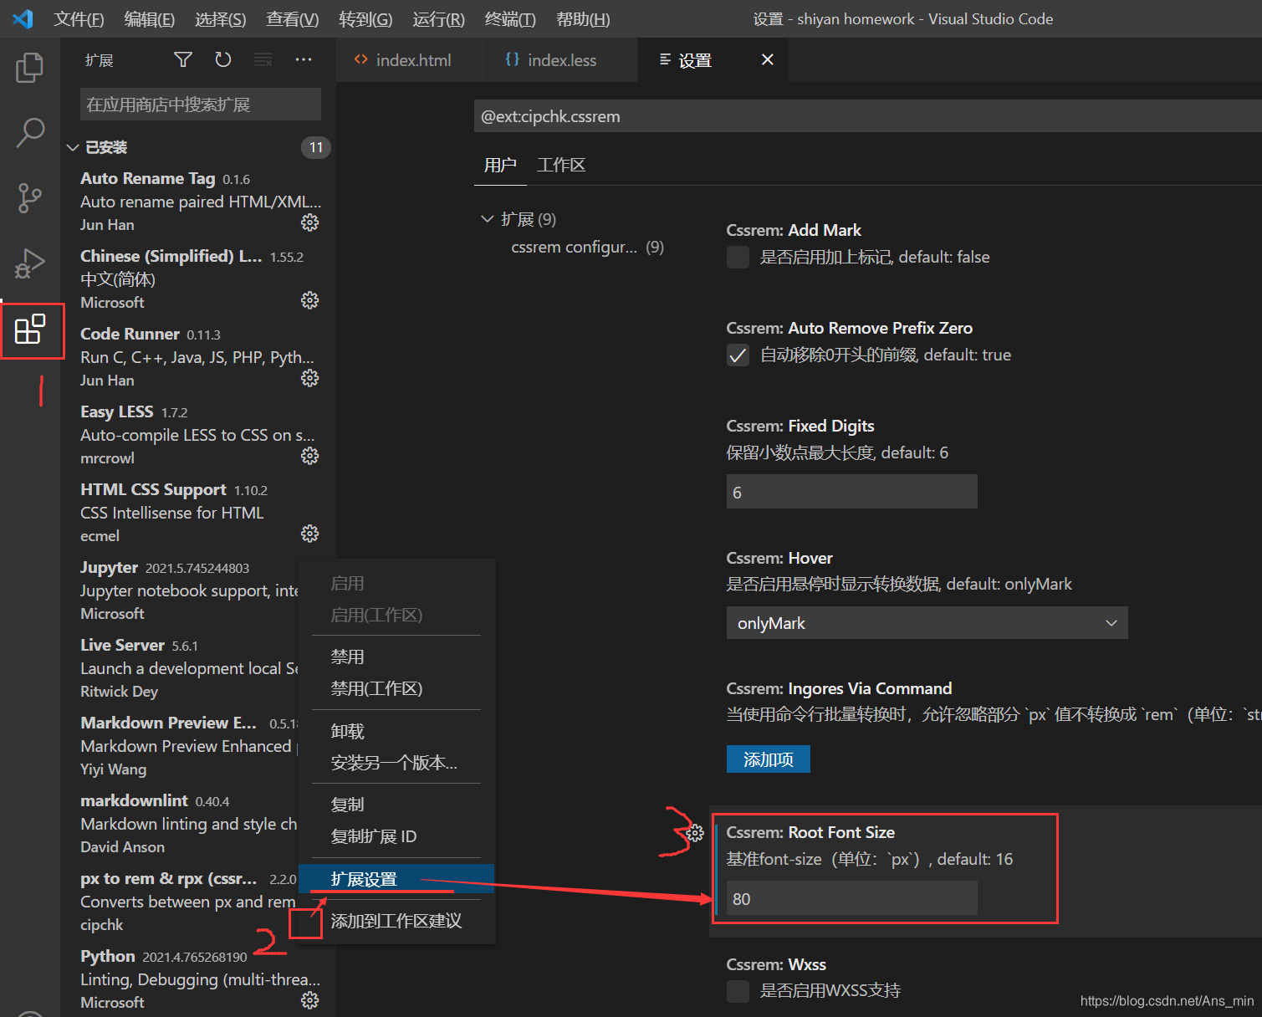Choose 添加到工作区建议 in the context menu
This screenshot has height=1017, width=1262.
coord(396,921)
